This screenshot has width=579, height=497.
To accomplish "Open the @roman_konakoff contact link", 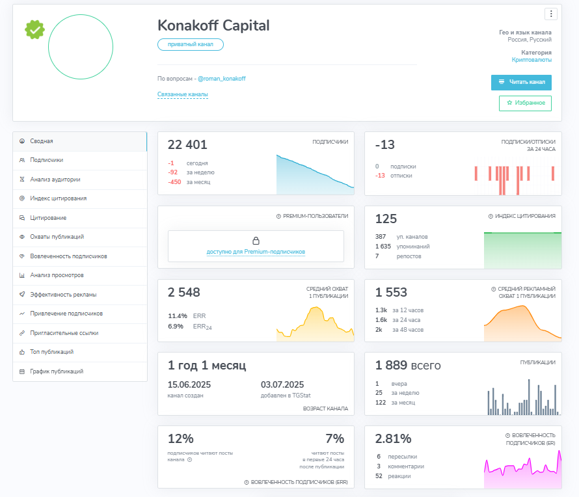I will pos(222,79).
